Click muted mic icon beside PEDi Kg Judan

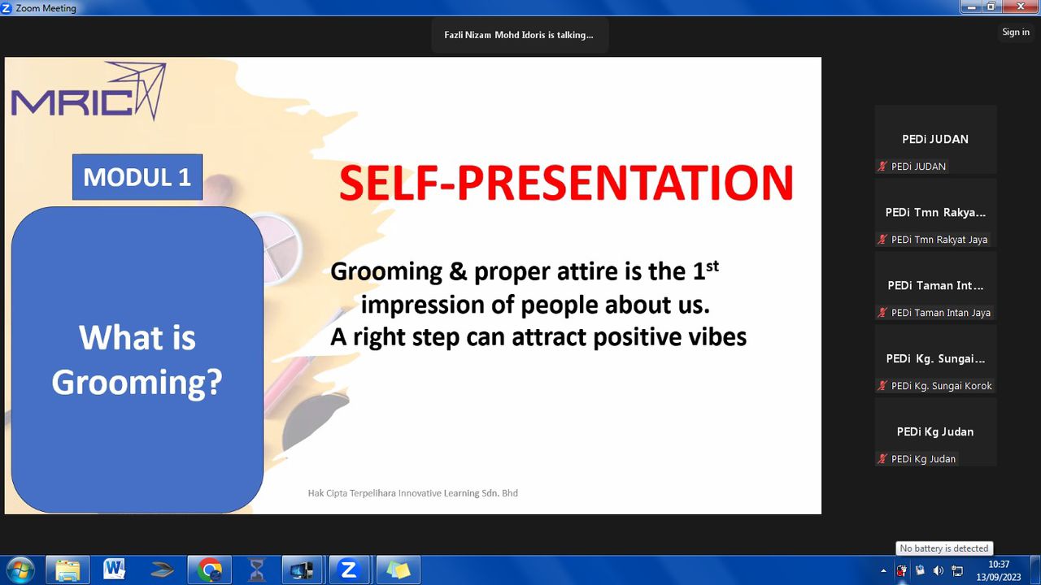(x=882, y=459)
